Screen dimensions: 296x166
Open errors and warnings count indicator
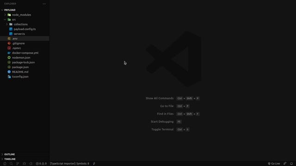[41, 164]
